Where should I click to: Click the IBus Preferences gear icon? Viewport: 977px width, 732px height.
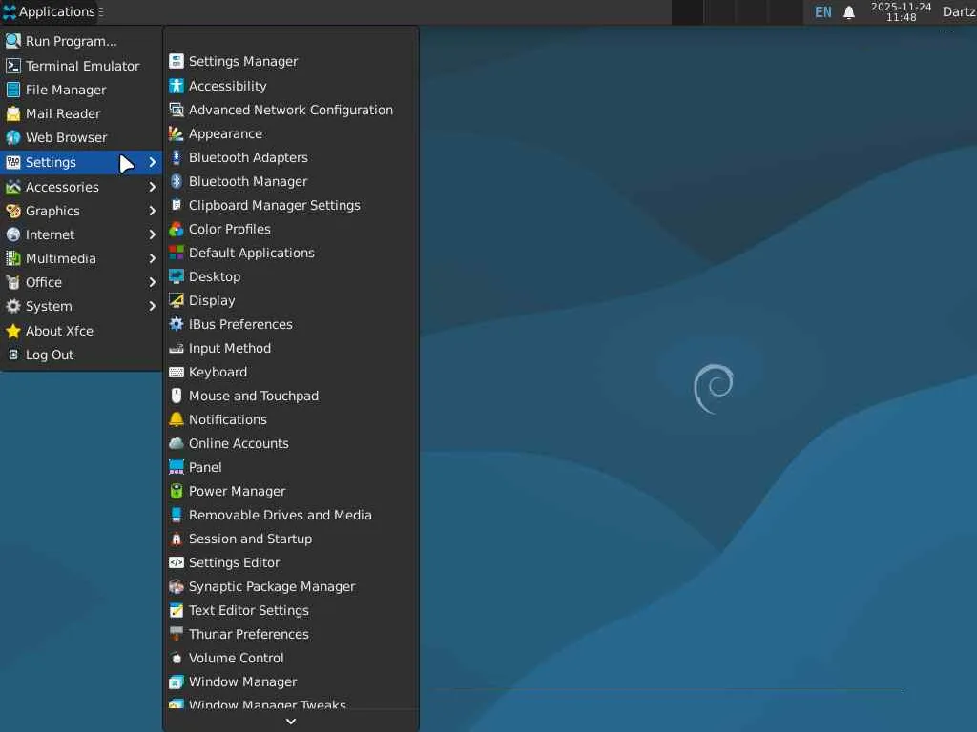point(177,324)
